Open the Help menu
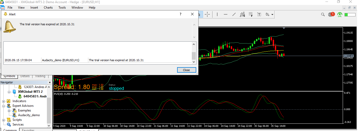This screenshot has height=131, width=360. click(92, 8)
